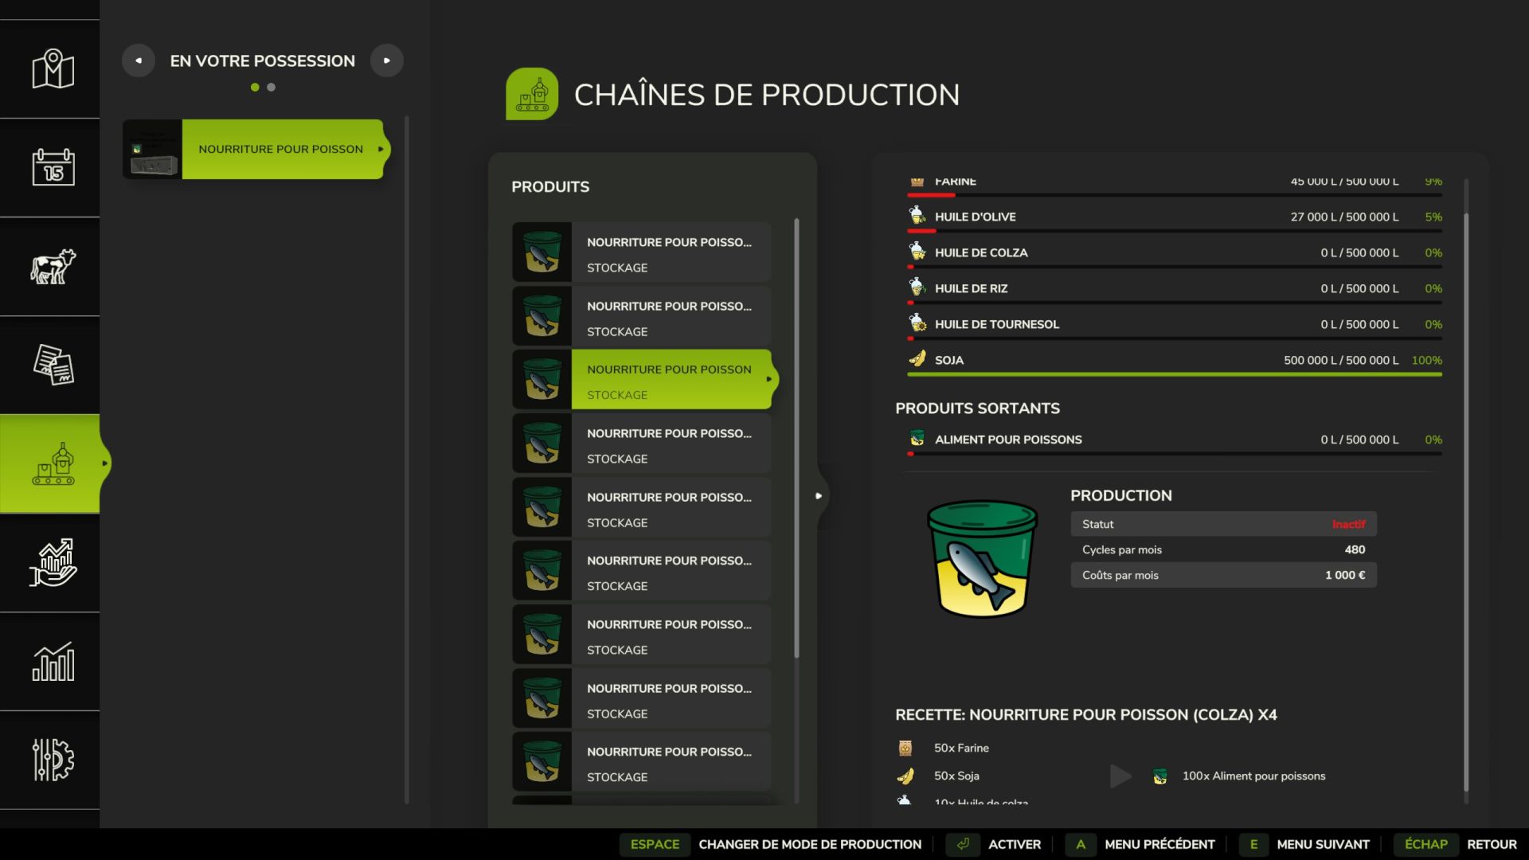1529x860 pixels.
Task: Go to next category with right arrow
Action: (x=387, y=61)
